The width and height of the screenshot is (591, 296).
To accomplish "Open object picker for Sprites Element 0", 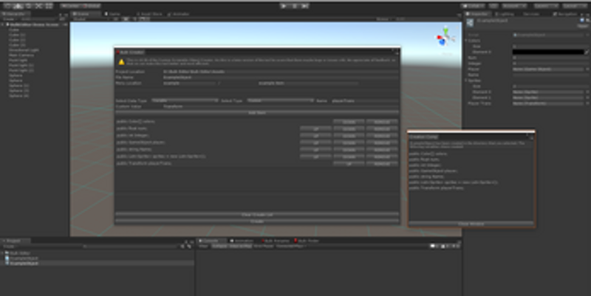I will pyautogui.click(x=587, y=92).
